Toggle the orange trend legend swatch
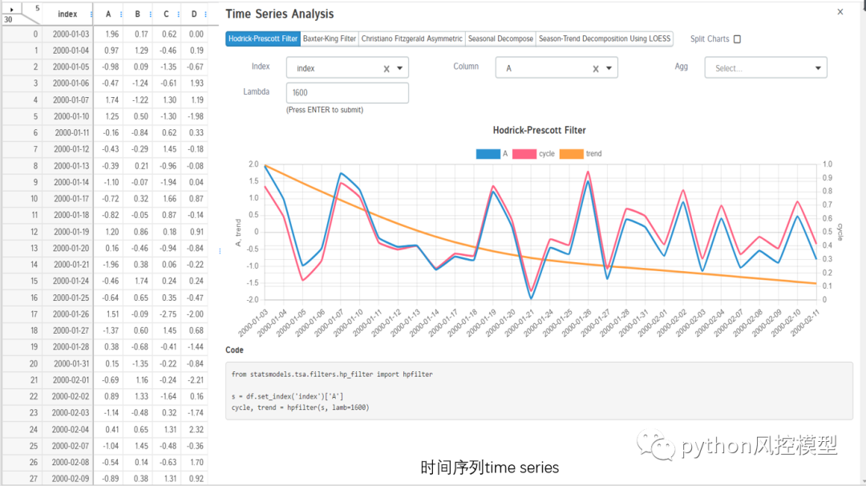This screenshot has width=866, height=486. pos(572,154)
